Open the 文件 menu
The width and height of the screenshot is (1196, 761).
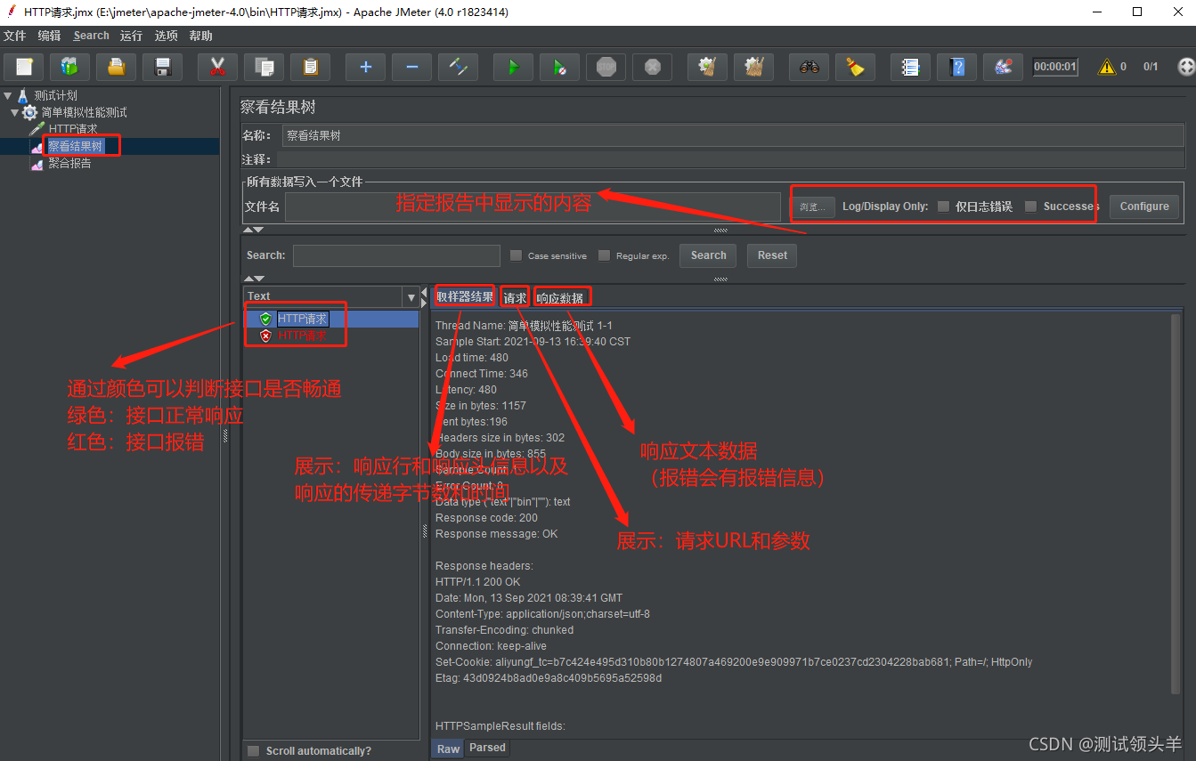point(14,36)
